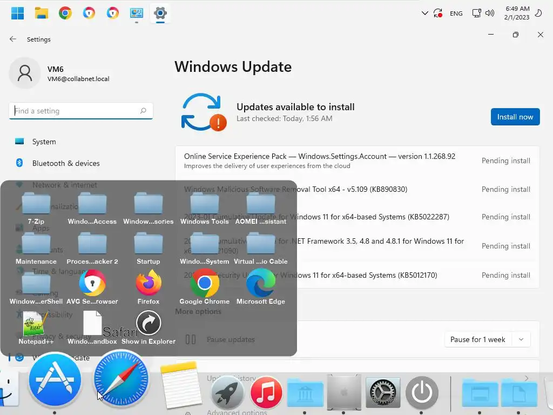The height and width of the screenshot is (415, 553).
Task: Open the Maintenance folder
Action: pyautogui.click(x=36, y=248)
